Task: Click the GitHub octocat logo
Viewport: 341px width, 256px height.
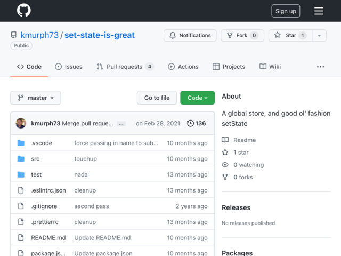Action: [23, 10]
